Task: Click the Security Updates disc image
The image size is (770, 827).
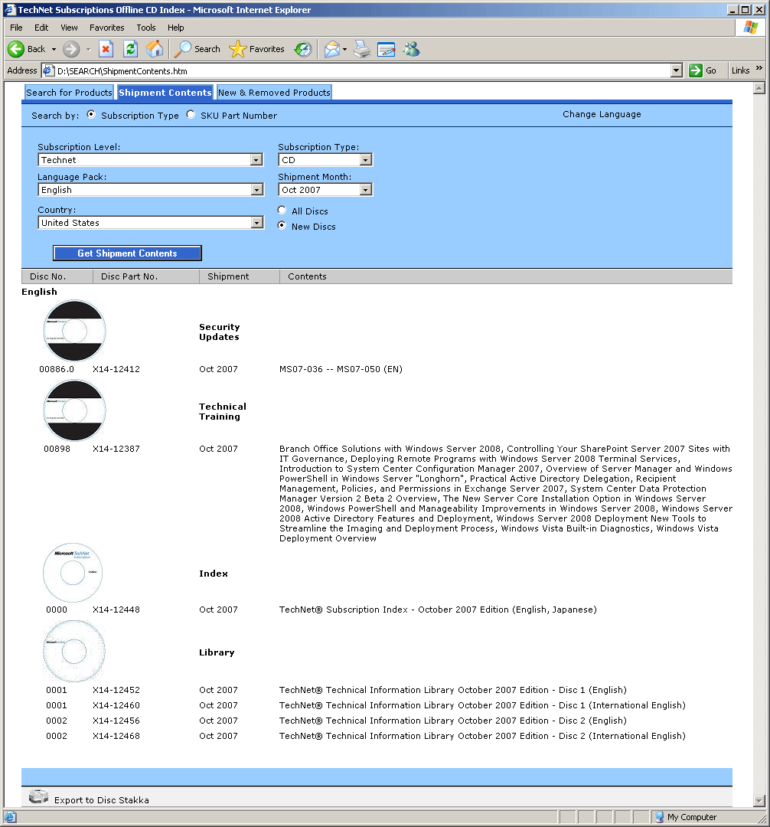Action: pyautogui.click(x=74, y=331)
